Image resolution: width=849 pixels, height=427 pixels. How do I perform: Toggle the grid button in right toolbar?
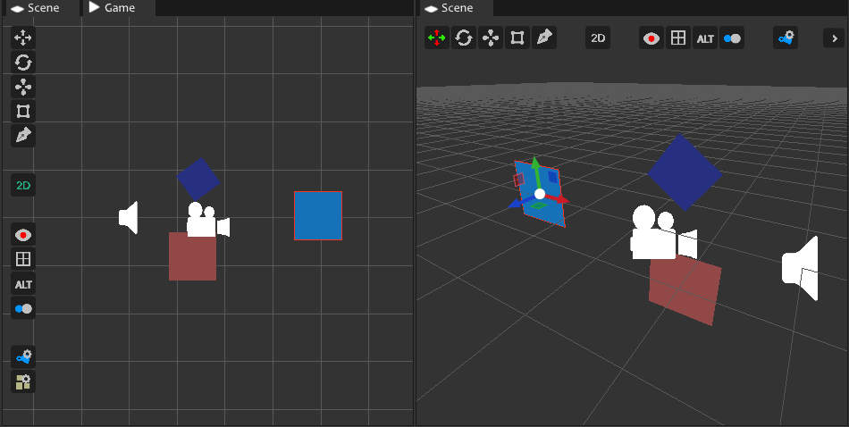click(x=678, y=38)
